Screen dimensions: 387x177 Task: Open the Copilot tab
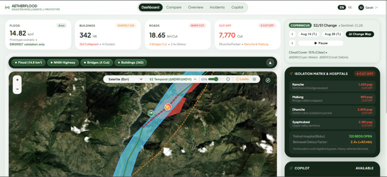237,7
